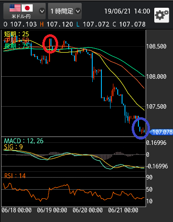This screenshot has height=222, width=173.
Task: Click the 長期：75 moving average label
Action: (16, 46)
